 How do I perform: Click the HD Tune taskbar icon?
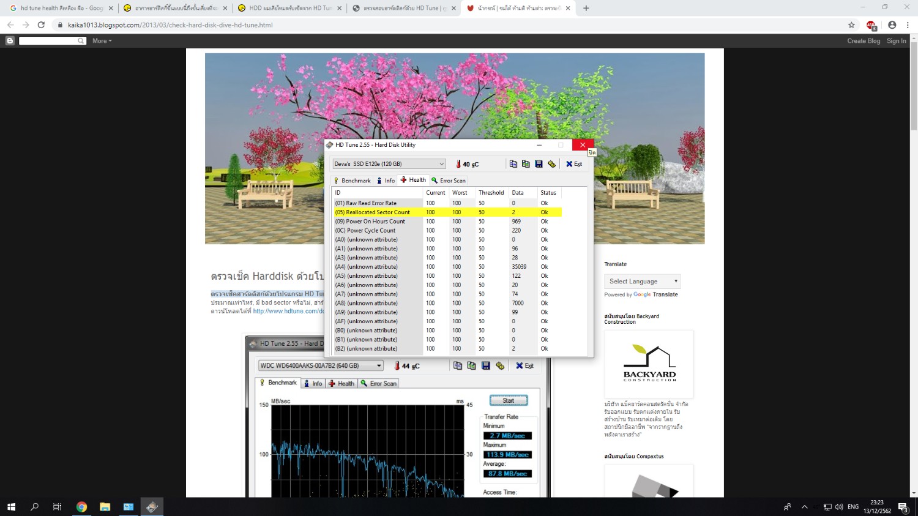click(152, 507)
